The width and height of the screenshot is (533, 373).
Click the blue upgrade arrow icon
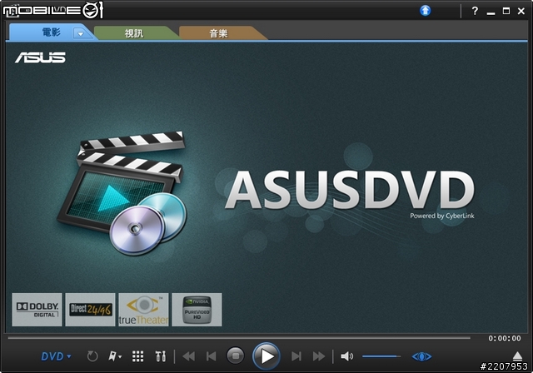click(425, 11)
